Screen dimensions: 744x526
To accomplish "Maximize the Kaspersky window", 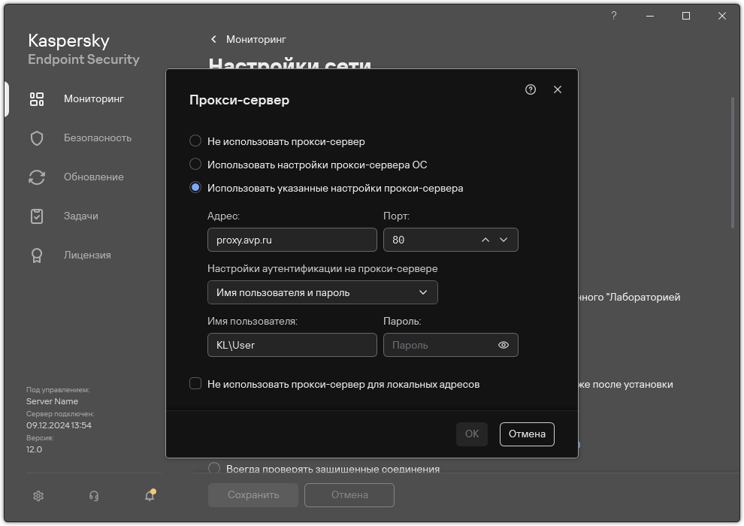I will coord(686,16).
